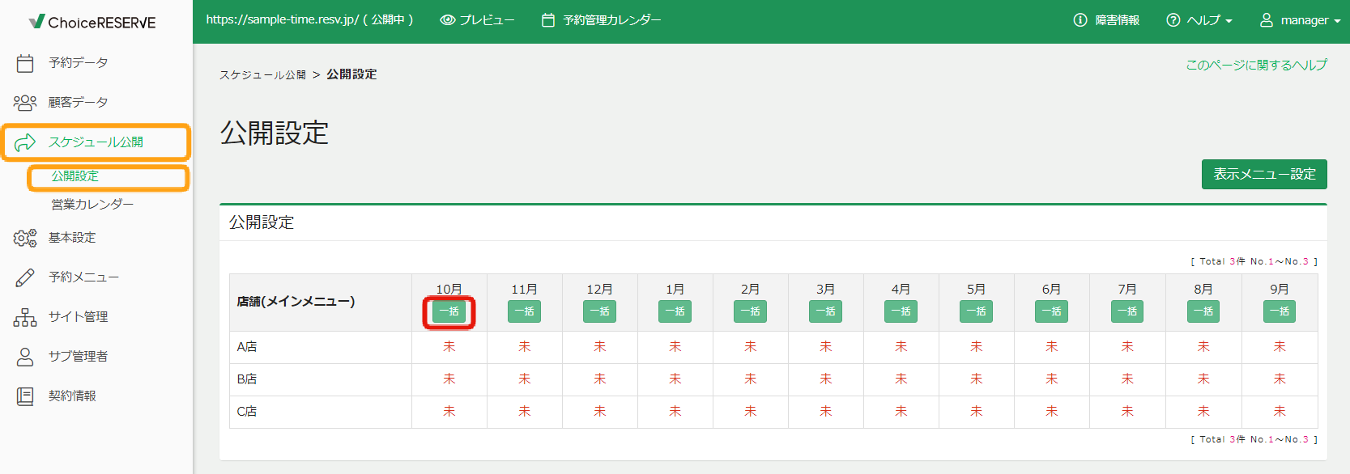Click 一括 button under 3月

coord(826,311)
